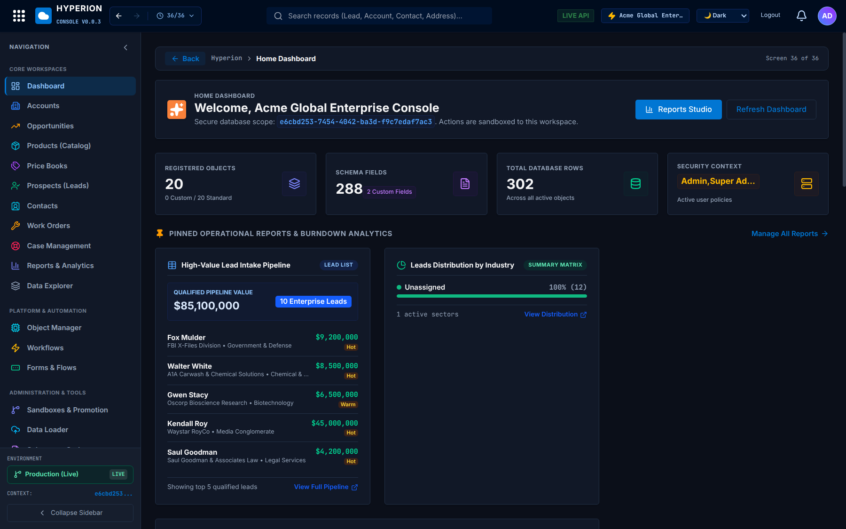This screenshot has height=529, width=846.
Task: Open Workflows in Platform & Automation
Action: (x=70, y=348)
